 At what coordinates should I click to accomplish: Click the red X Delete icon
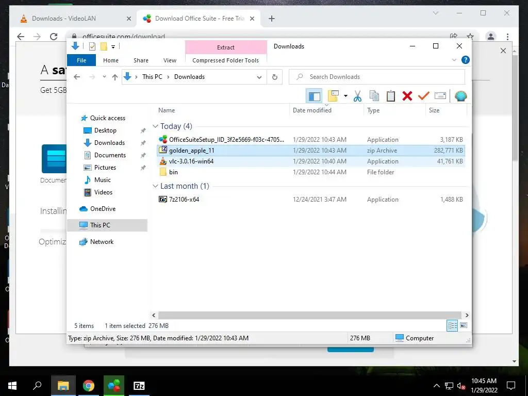tap(407, 96)
